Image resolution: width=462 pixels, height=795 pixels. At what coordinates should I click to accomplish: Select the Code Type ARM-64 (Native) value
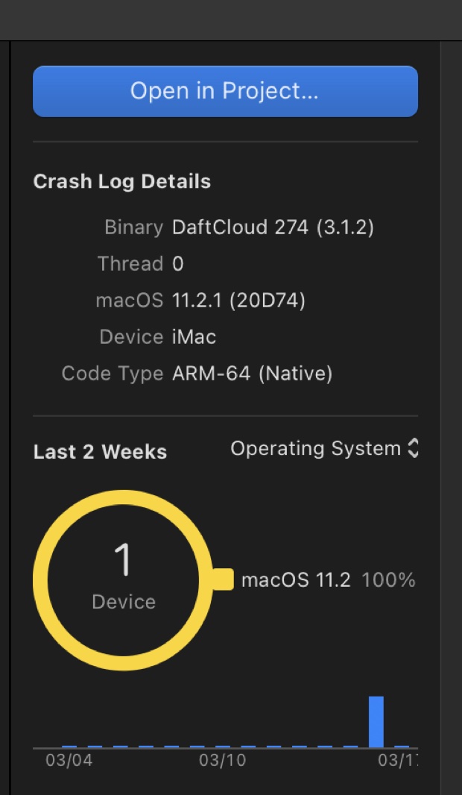(252, 374)
